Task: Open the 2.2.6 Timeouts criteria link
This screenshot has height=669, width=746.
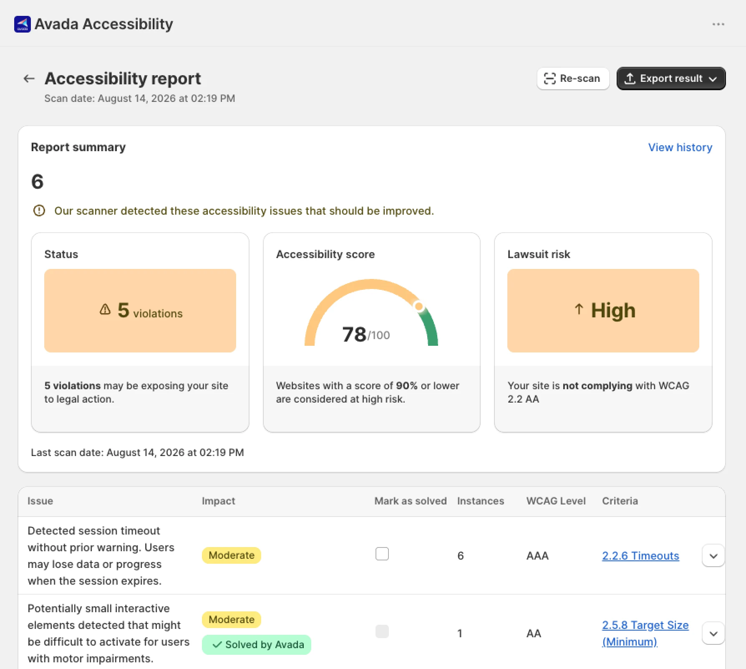Action: 640,556
